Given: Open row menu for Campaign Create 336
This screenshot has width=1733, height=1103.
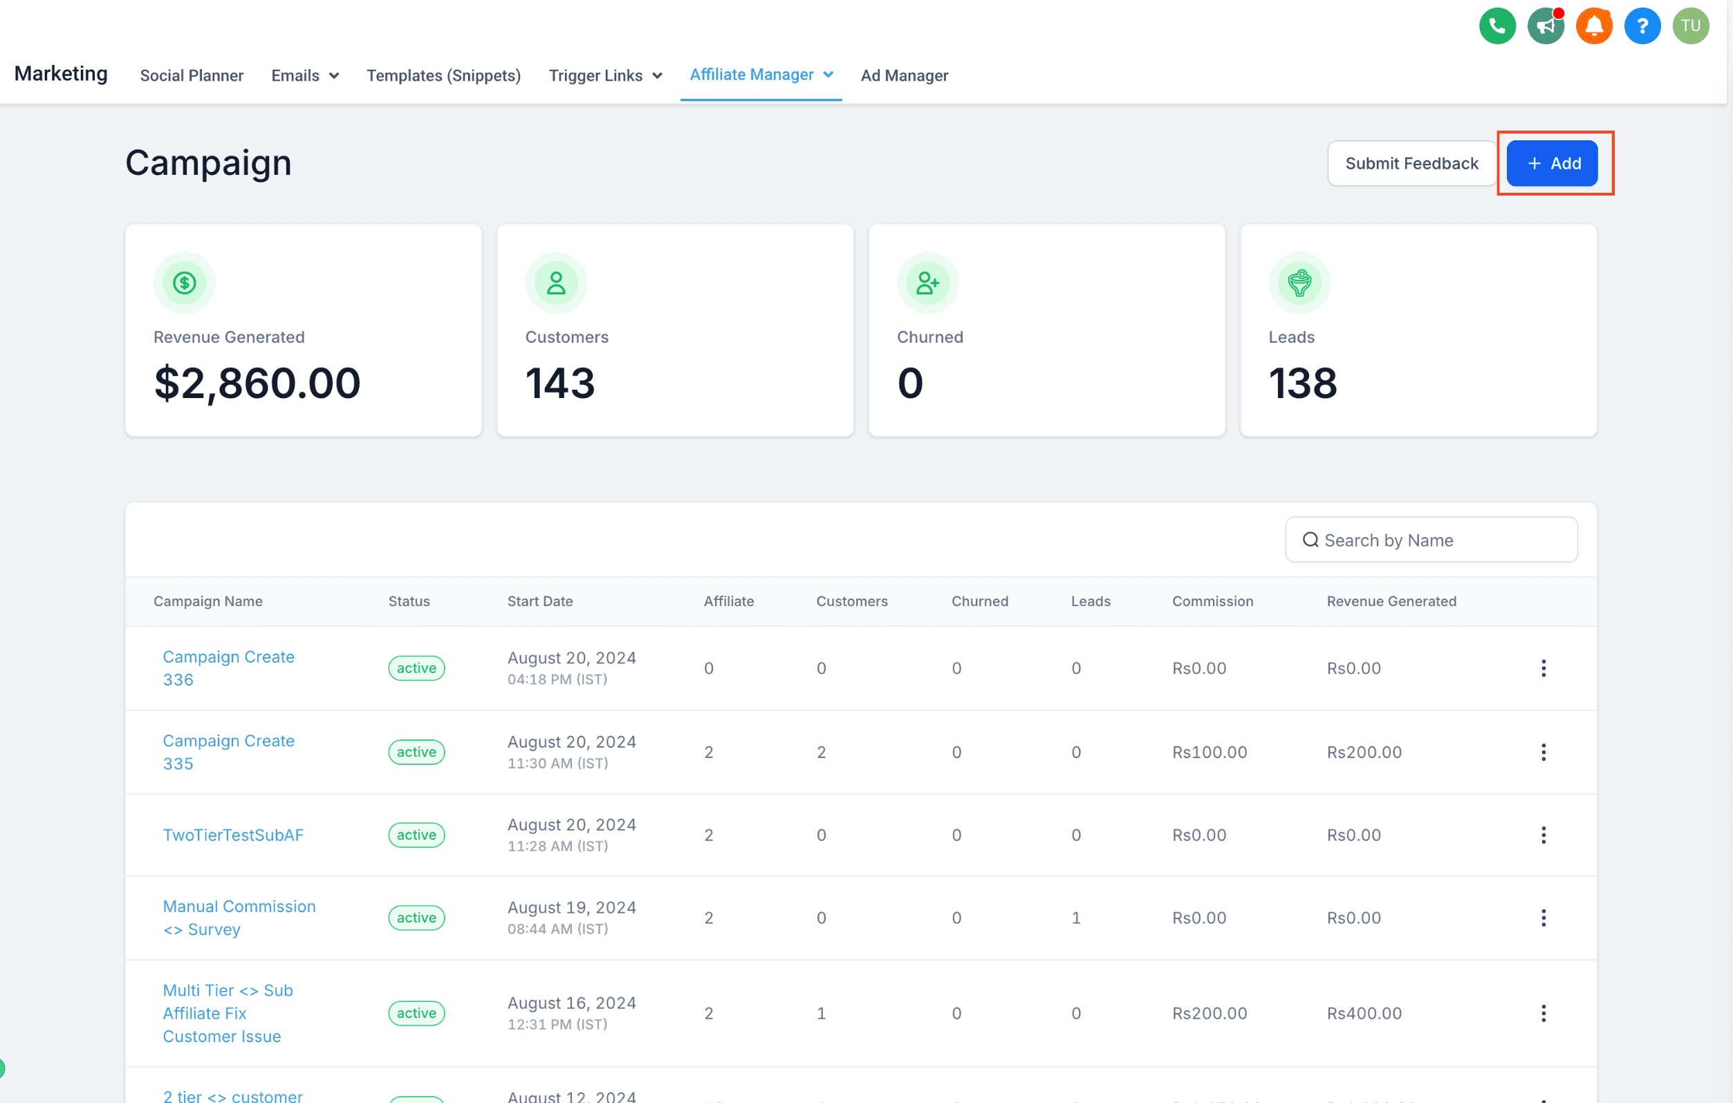Looking at the screenshot, I should [x=1543, y=668].
